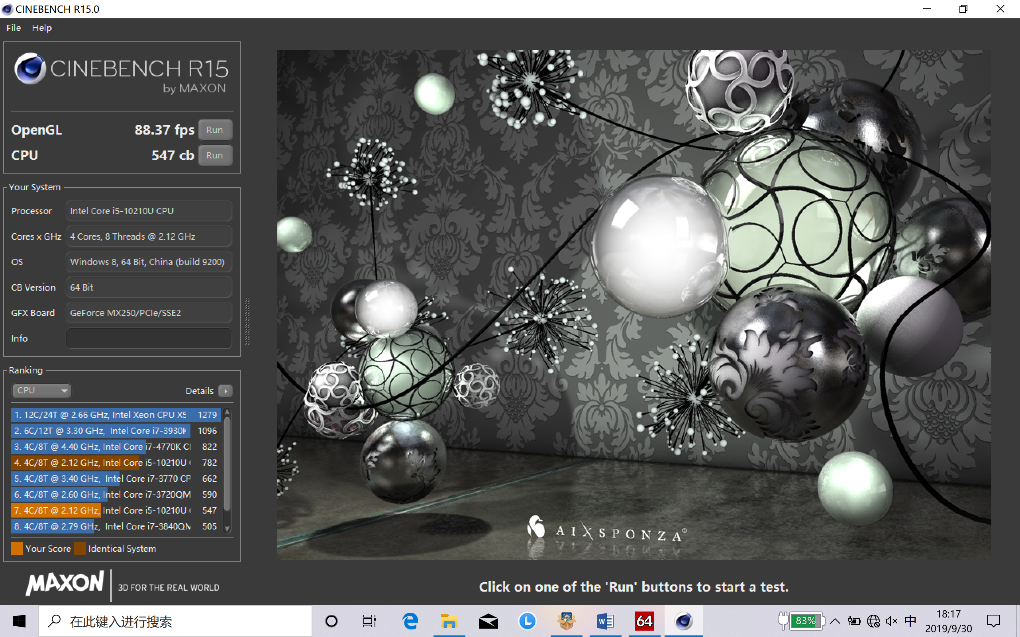Click ranking scrollbar down arrow

coord(227,529)
